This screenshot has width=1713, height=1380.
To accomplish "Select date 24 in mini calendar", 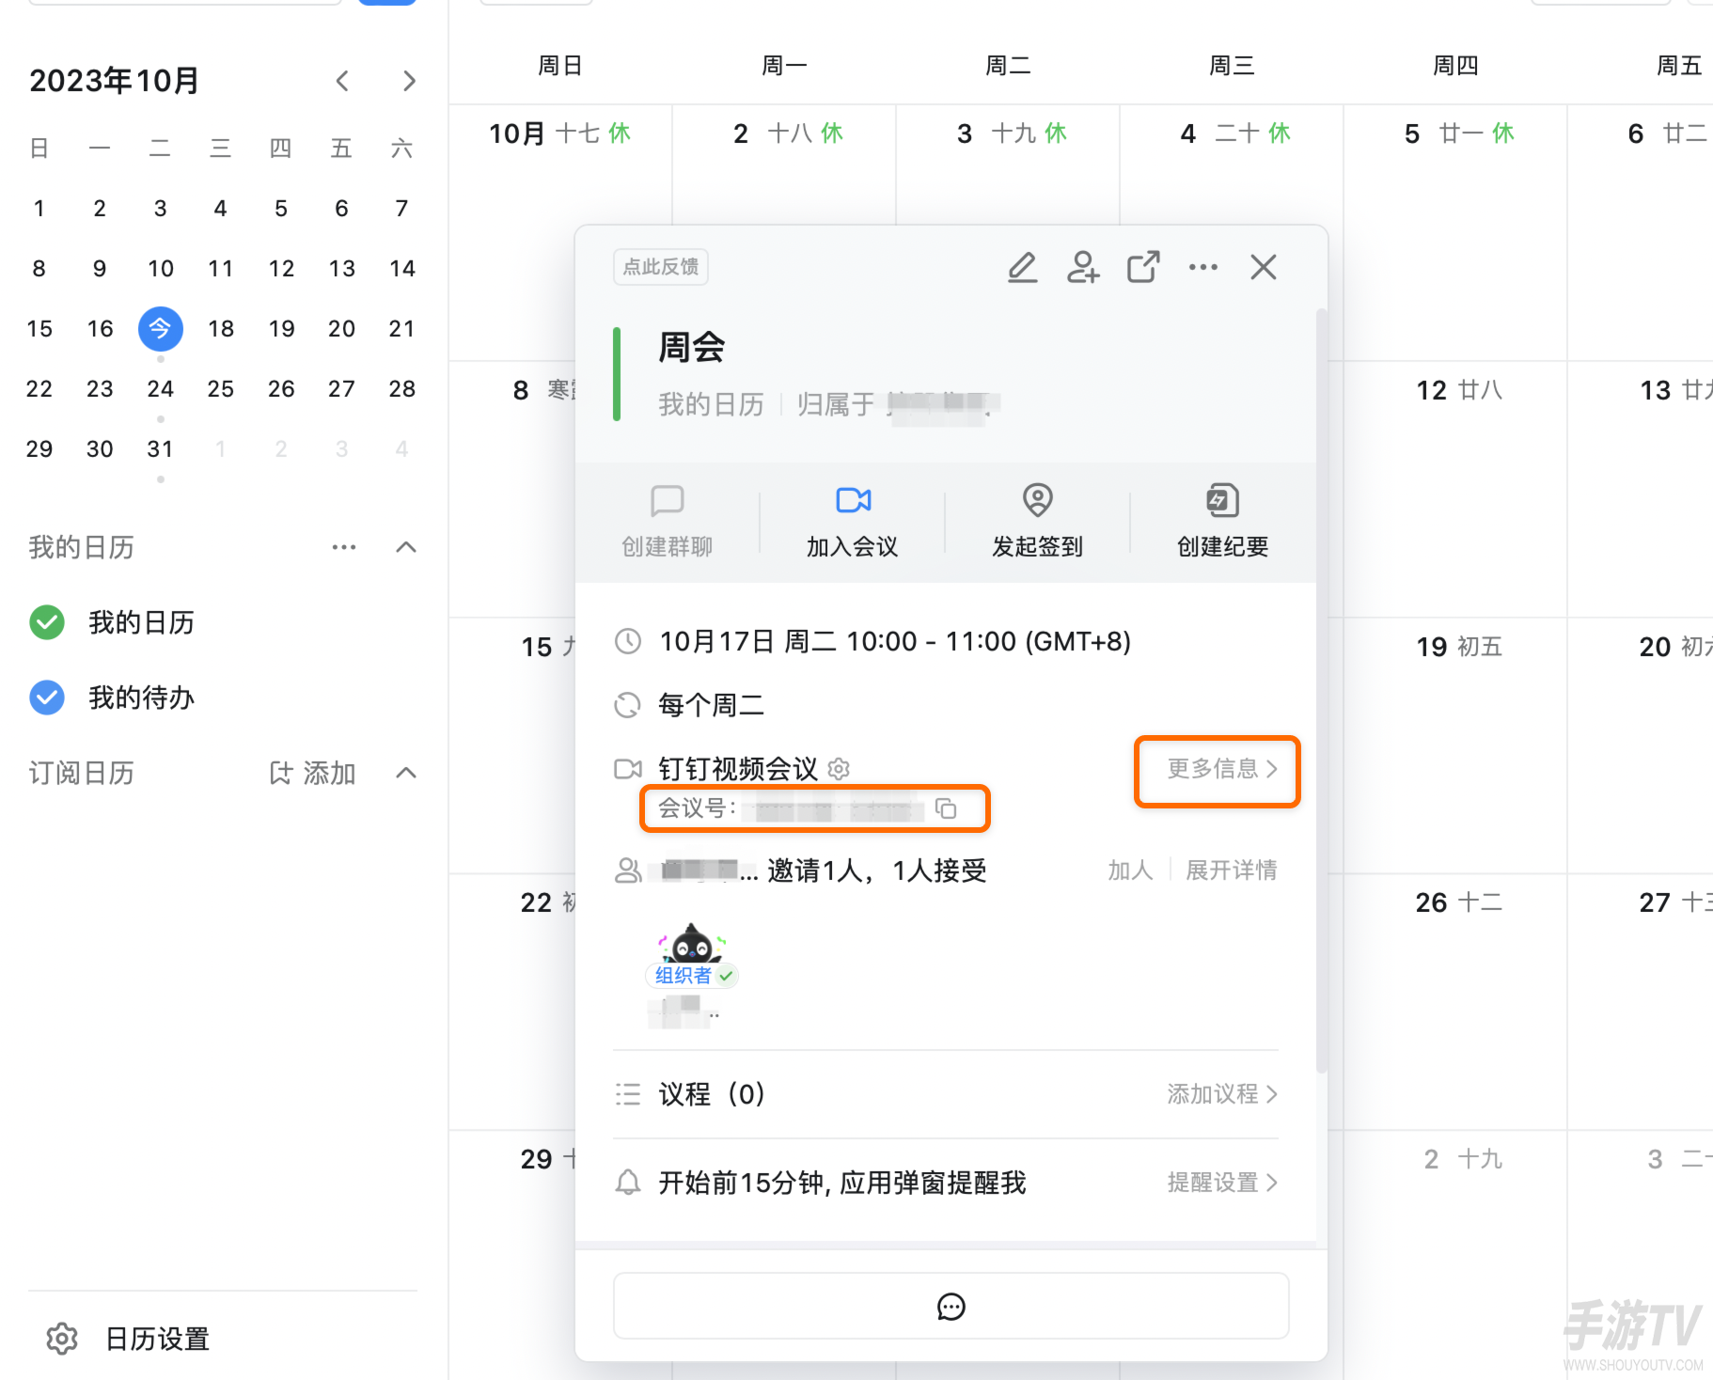I will (161, 389).
